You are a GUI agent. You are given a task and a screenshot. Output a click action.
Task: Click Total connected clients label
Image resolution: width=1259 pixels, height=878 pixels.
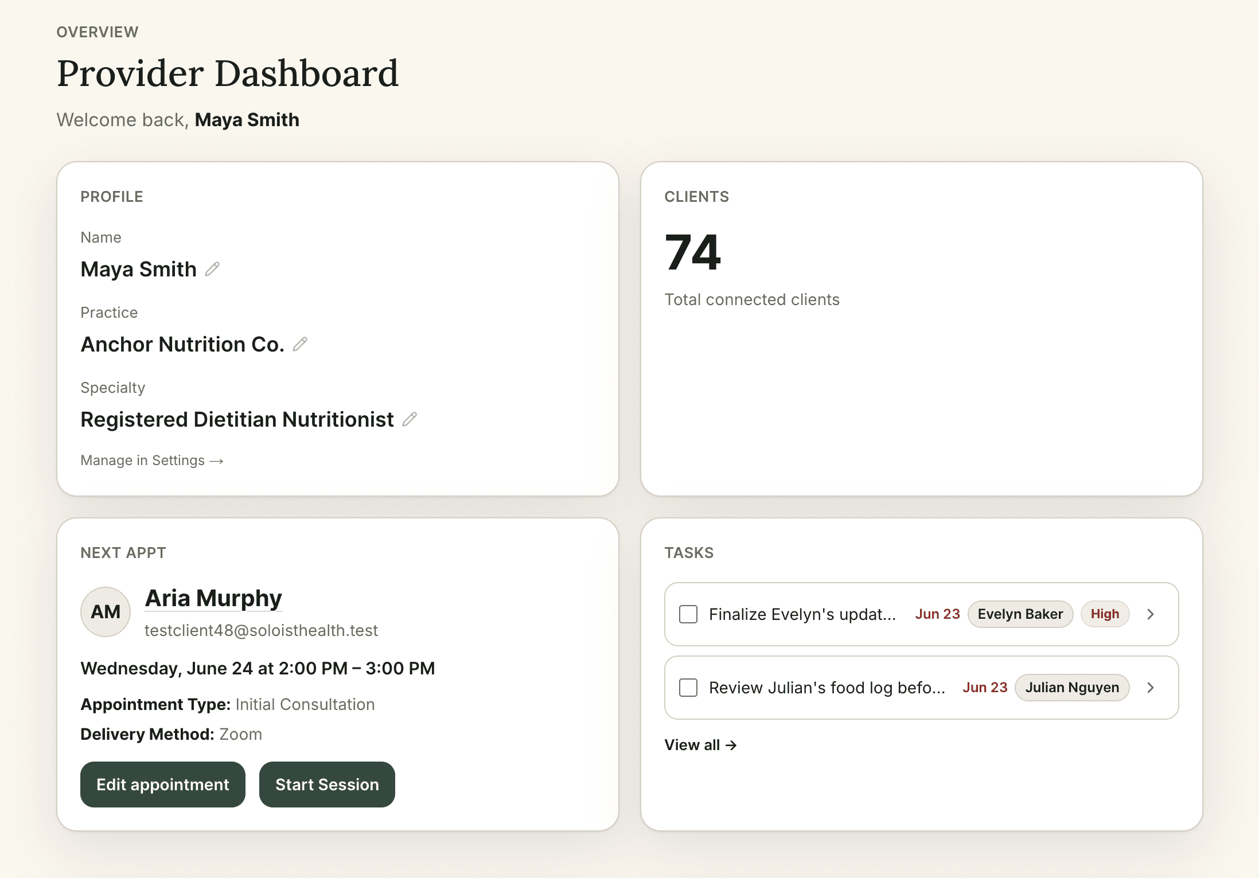pos(752,300)
